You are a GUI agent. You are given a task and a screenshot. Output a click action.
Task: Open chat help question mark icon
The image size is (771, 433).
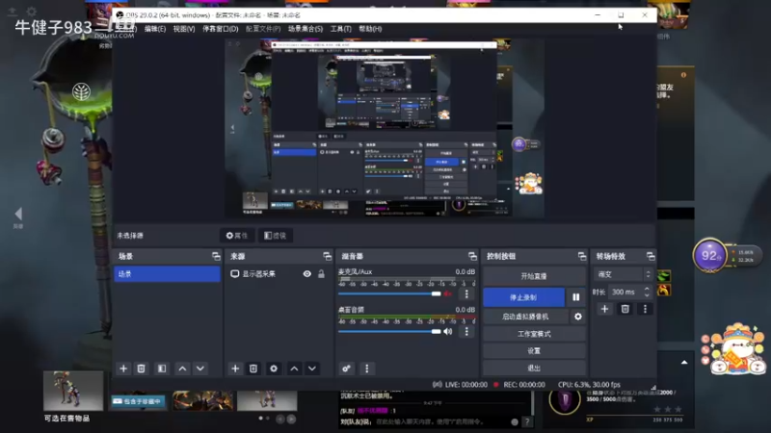click(526, 421)
